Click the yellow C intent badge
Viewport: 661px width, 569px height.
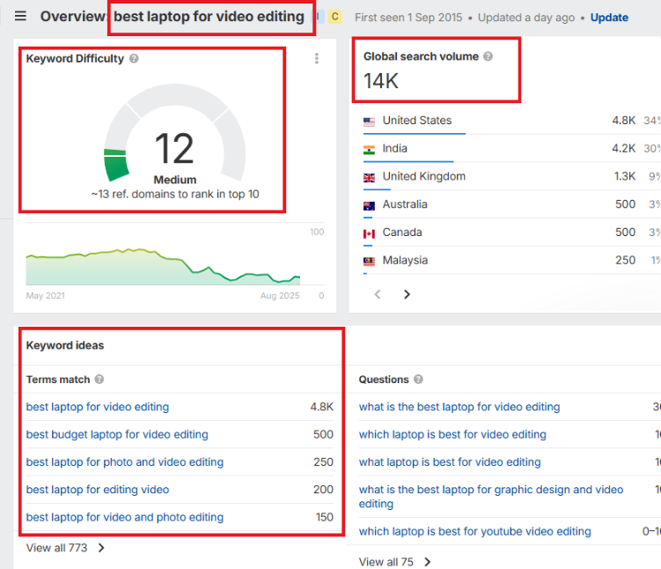click(x=334, y=17)
